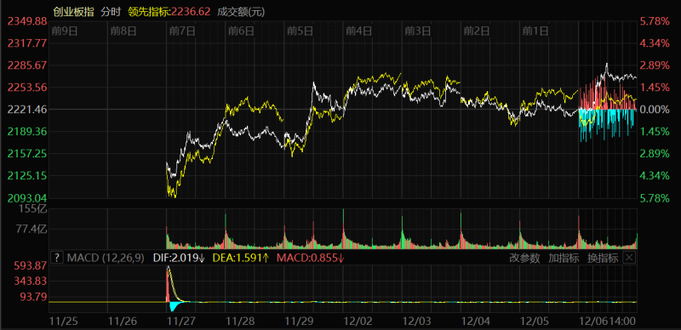Click the 2285.67 price axis label

click(x=27, y=65)
